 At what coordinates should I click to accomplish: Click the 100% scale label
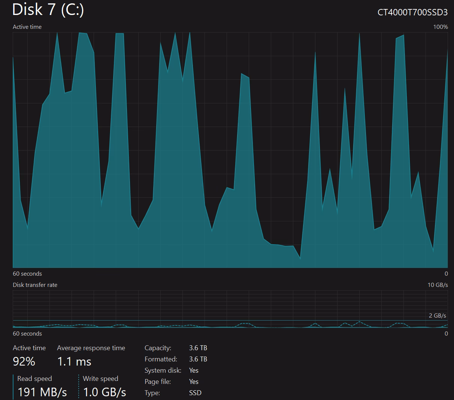(x=441, y=27)
